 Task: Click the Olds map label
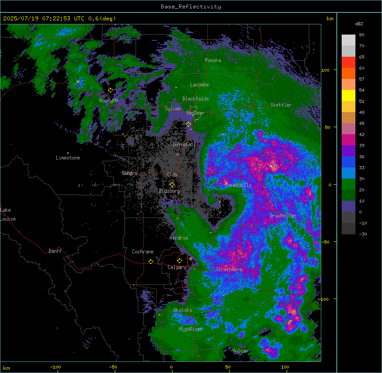click(172, 175)
